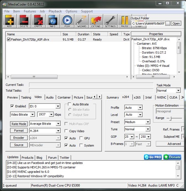Click the EXTEND puzzle icon
Viewport: 186px width, 191px height.
point(96,21)
